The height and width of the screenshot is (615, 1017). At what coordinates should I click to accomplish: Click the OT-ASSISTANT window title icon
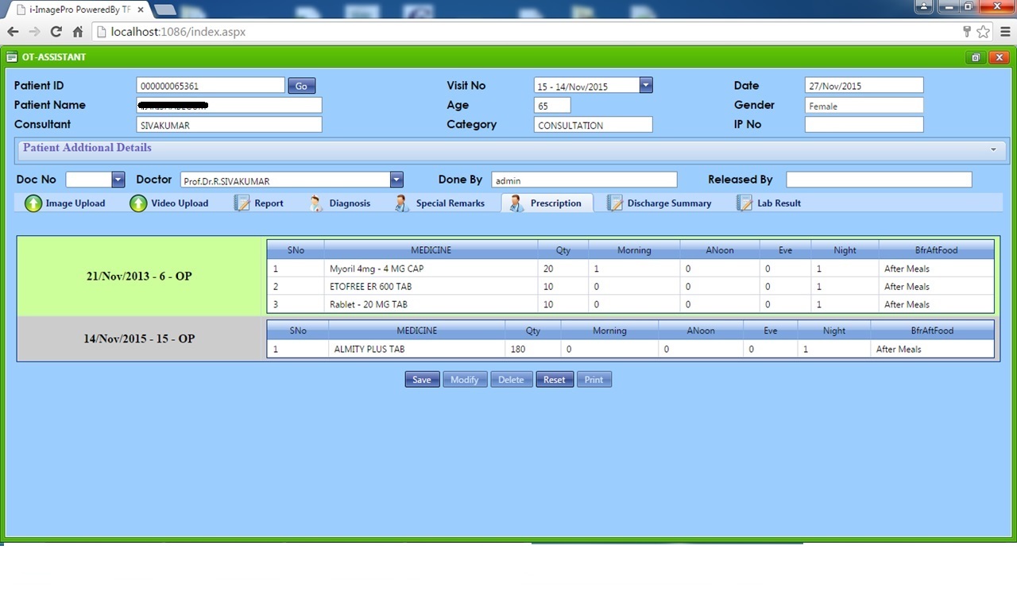[x=12, y=57]
